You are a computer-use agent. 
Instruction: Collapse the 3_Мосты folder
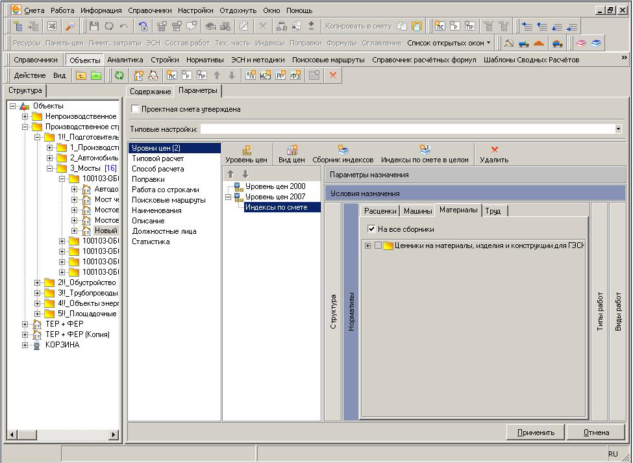(49, 168)
